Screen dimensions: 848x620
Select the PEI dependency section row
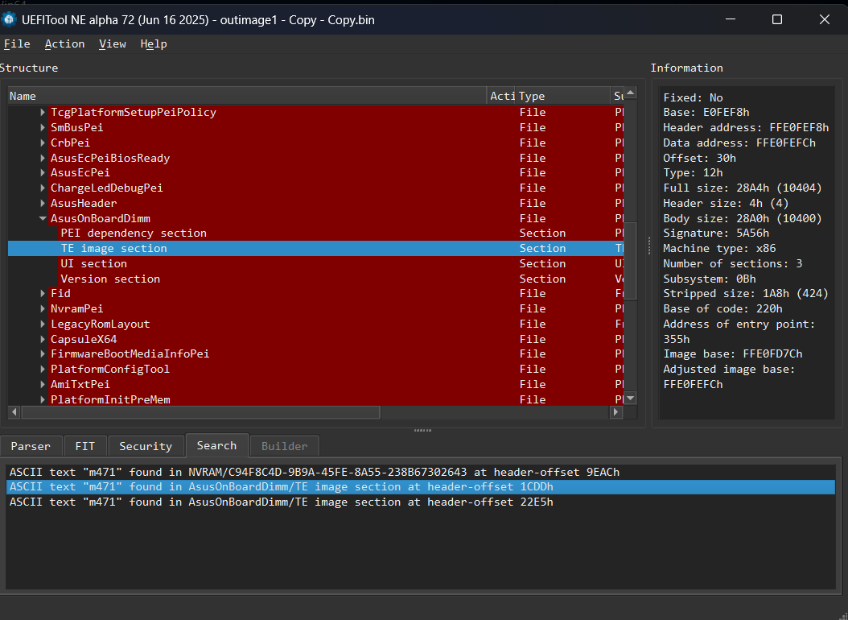click(316, 234)
